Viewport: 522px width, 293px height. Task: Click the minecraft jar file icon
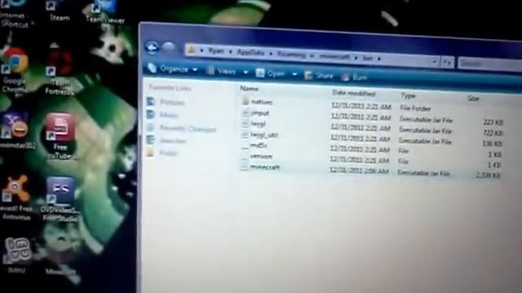[245, 166]
